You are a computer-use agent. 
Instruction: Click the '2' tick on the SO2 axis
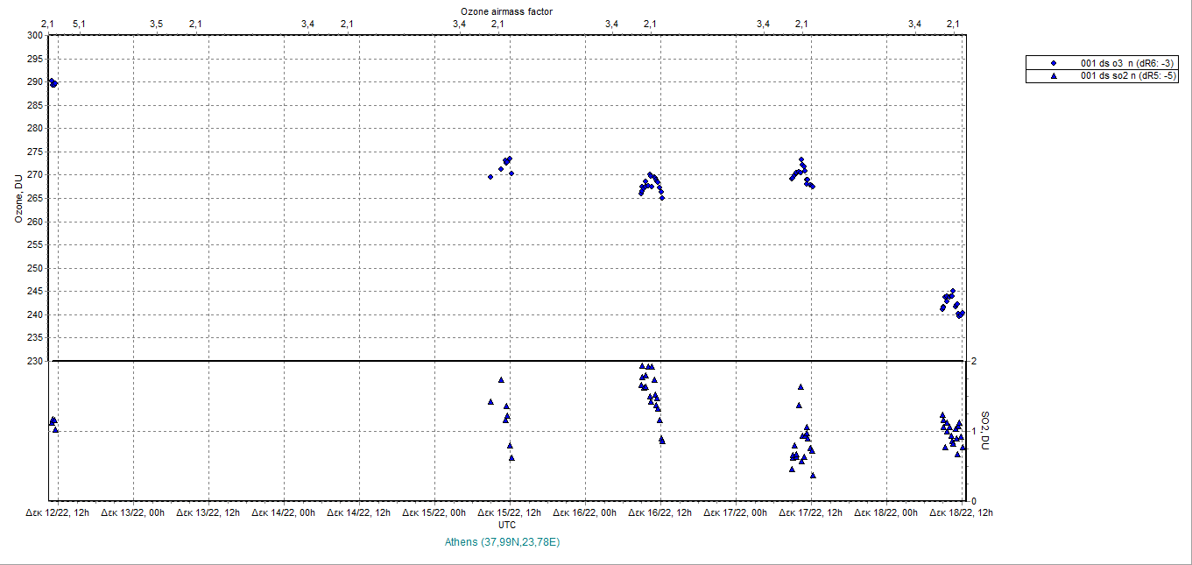tap(973, 361)
